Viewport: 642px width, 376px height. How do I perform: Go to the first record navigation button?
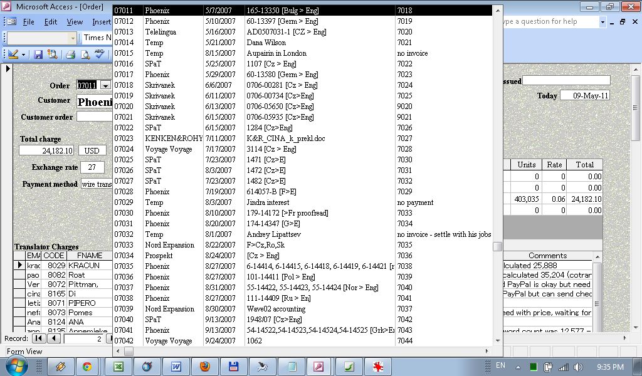(x=39, y=338)
